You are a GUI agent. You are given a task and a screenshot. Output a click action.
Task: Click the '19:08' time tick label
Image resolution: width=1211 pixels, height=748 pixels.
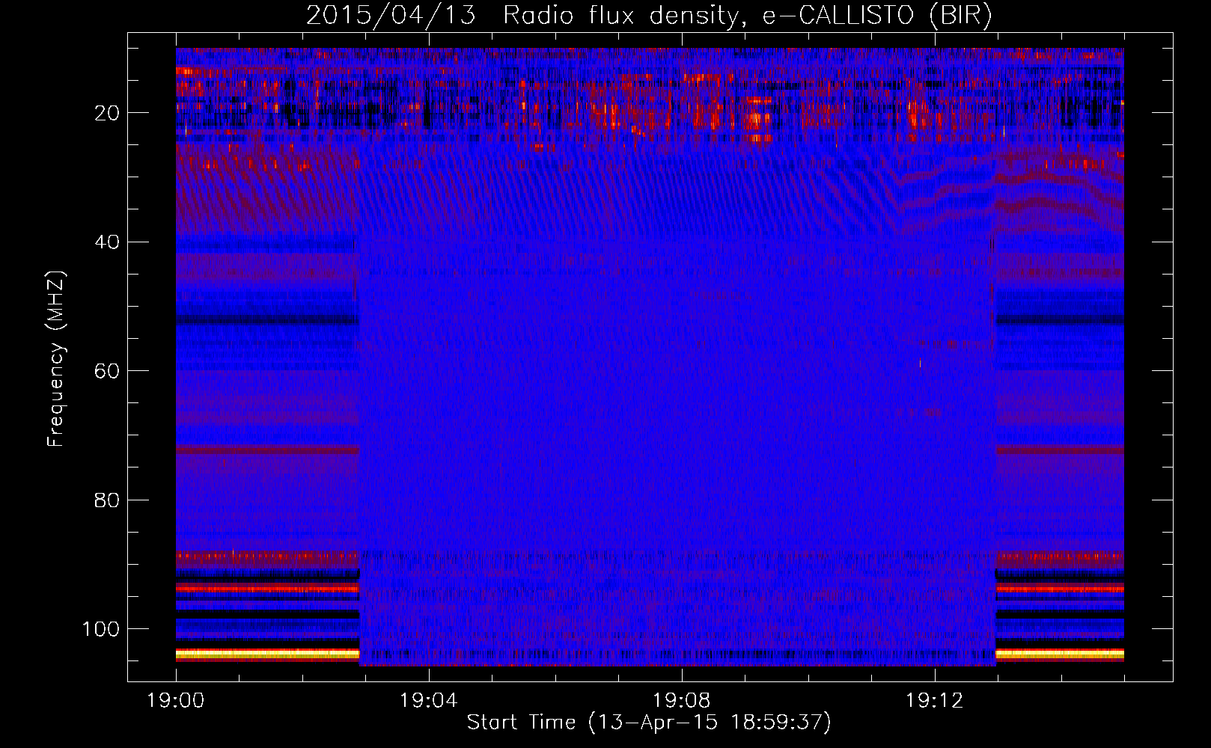point(681,701)
